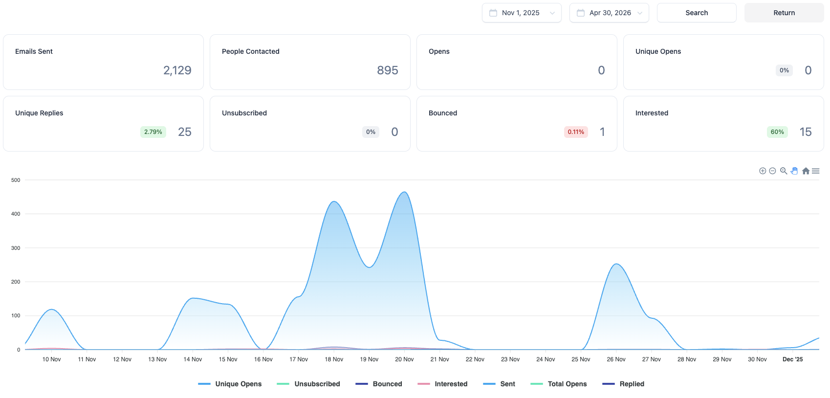Click the Return button
This screenshot has width=830, height=398.
(784, 13)
